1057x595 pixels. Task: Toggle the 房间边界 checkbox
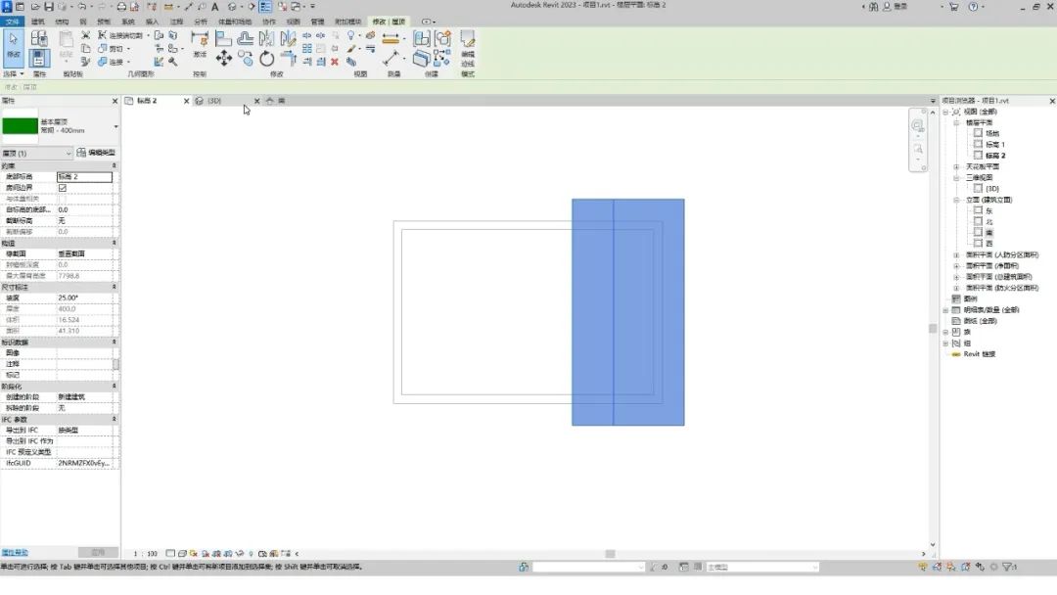(63, 188)
